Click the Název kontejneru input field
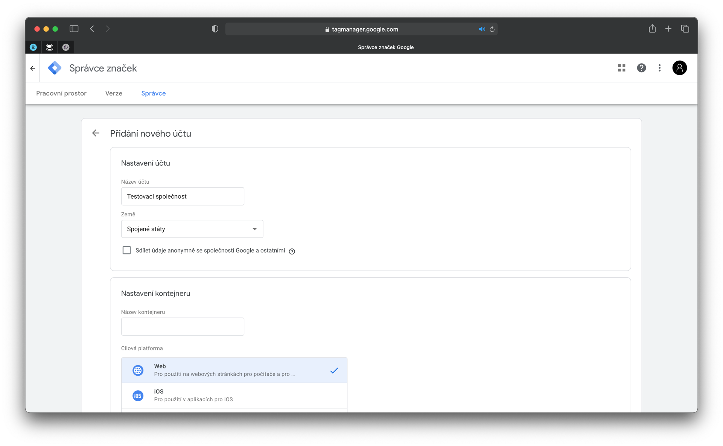Viewport: 723px width, 446px height. 183,327
